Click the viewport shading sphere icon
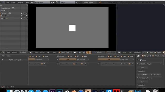Viewport: 165px width, 92px height. [75, 53]
